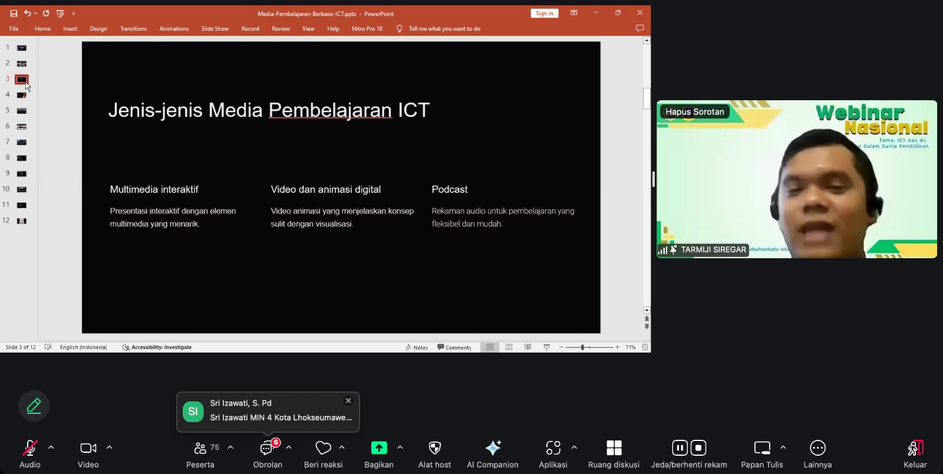Click the Bagikan share screen icon
The image size is (943, 474).
379,448
